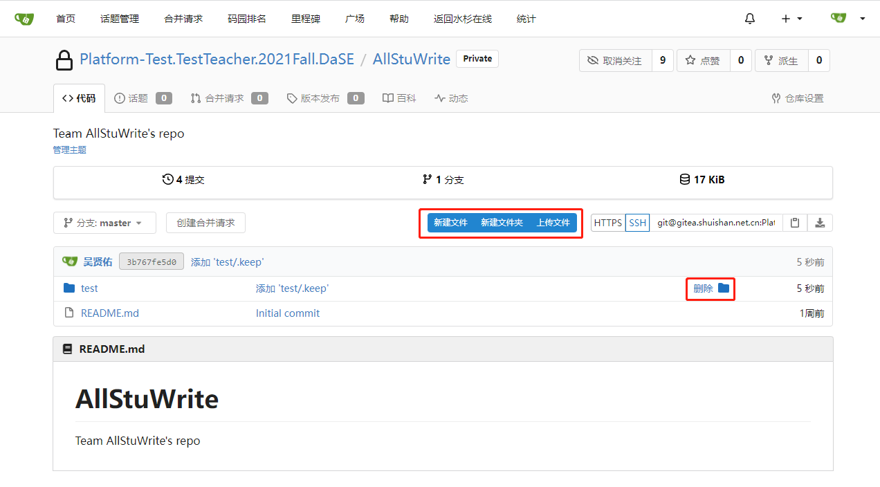Click the 管理主题 link
The width and height of the screenshot is (880, 487).
pyautogui.click(x=70, y=149)
